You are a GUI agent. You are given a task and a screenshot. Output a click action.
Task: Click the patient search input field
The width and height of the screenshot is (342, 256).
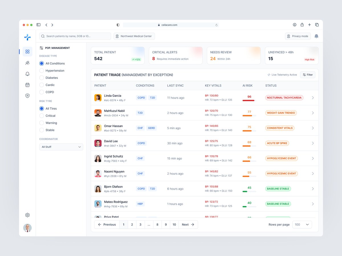pos(75,36)
